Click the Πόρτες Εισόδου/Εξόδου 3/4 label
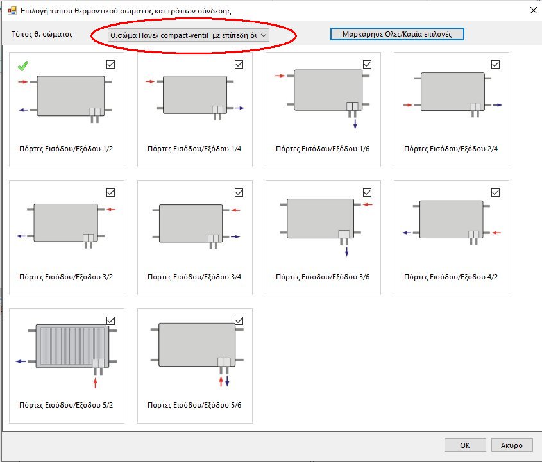The image size is (542, 462). click(x=194, y=277)
